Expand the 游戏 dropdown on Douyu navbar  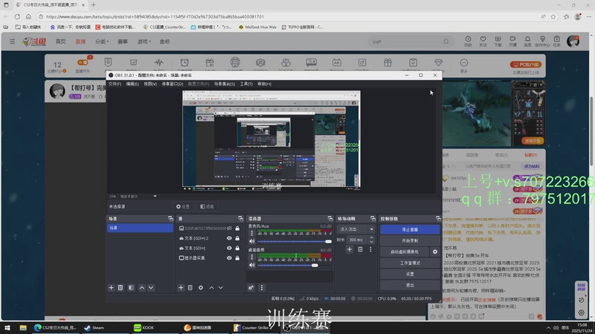[144, 42]
